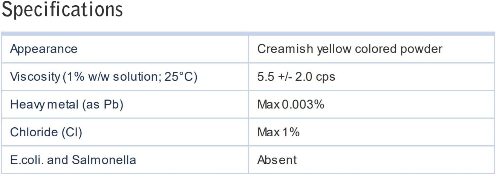
Task: Click the '0.003%' figure
Action: click(x=303, y=104)
